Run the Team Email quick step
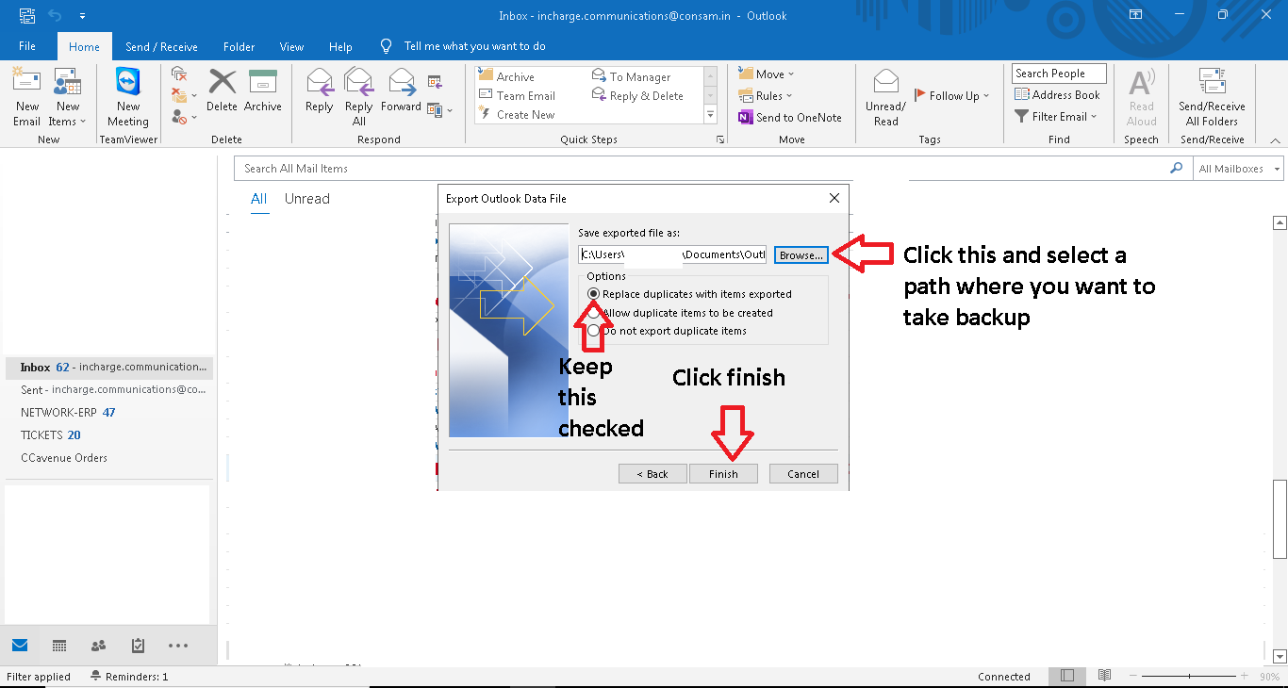 517,95
